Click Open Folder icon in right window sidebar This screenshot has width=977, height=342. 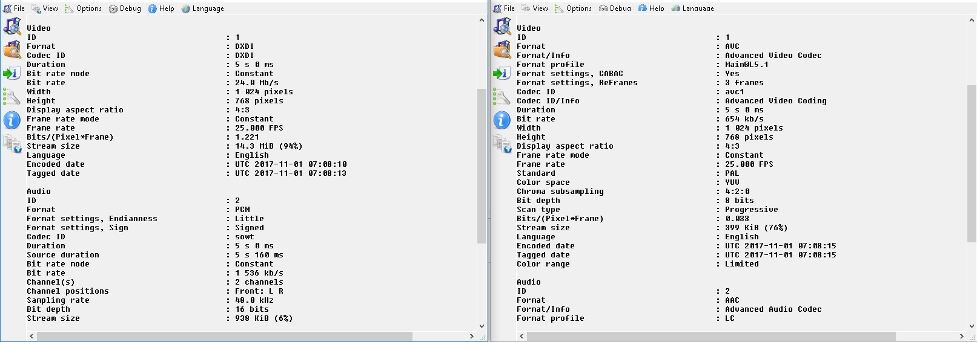pyautogui.click(x=502, y=50)
